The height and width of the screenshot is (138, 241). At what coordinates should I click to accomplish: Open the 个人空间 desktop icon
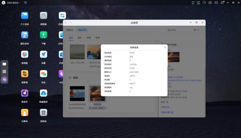point(25,16)
